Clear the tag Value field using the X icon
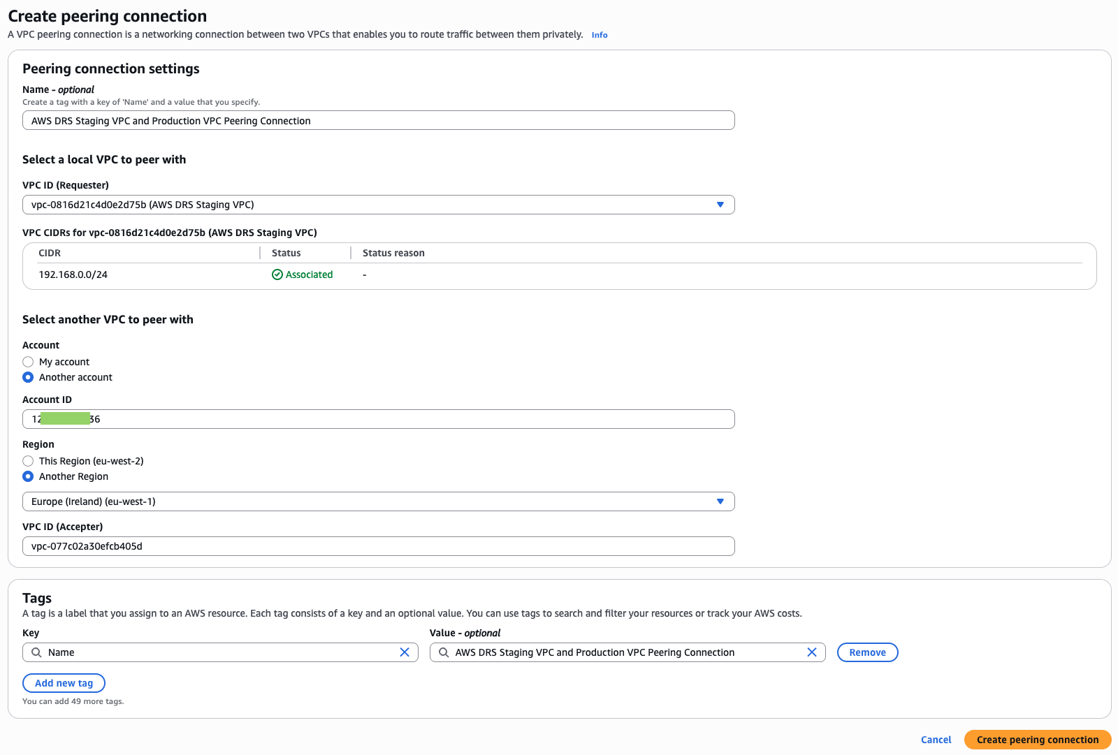This screenshot has width=1118, height=755. (812, 652)
